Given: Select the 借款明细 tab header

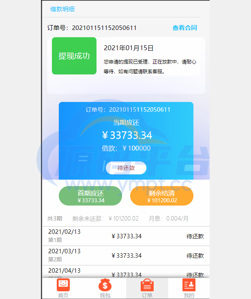Looking at the screenshot, I should click(62, 9).
